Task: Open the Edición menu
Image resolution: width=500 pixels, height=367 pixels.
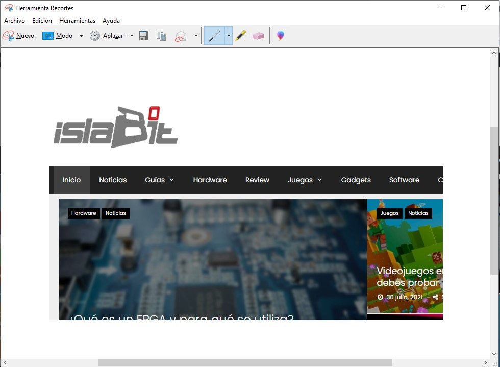Action: click(x=42, y=21)
